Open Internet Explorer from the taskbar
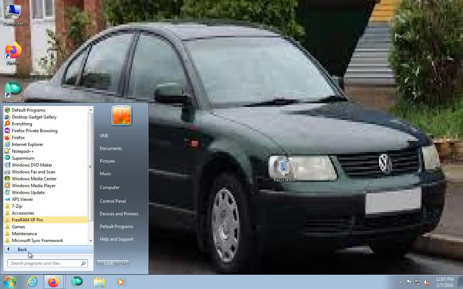Screen dimensions: 463x289 32,282
